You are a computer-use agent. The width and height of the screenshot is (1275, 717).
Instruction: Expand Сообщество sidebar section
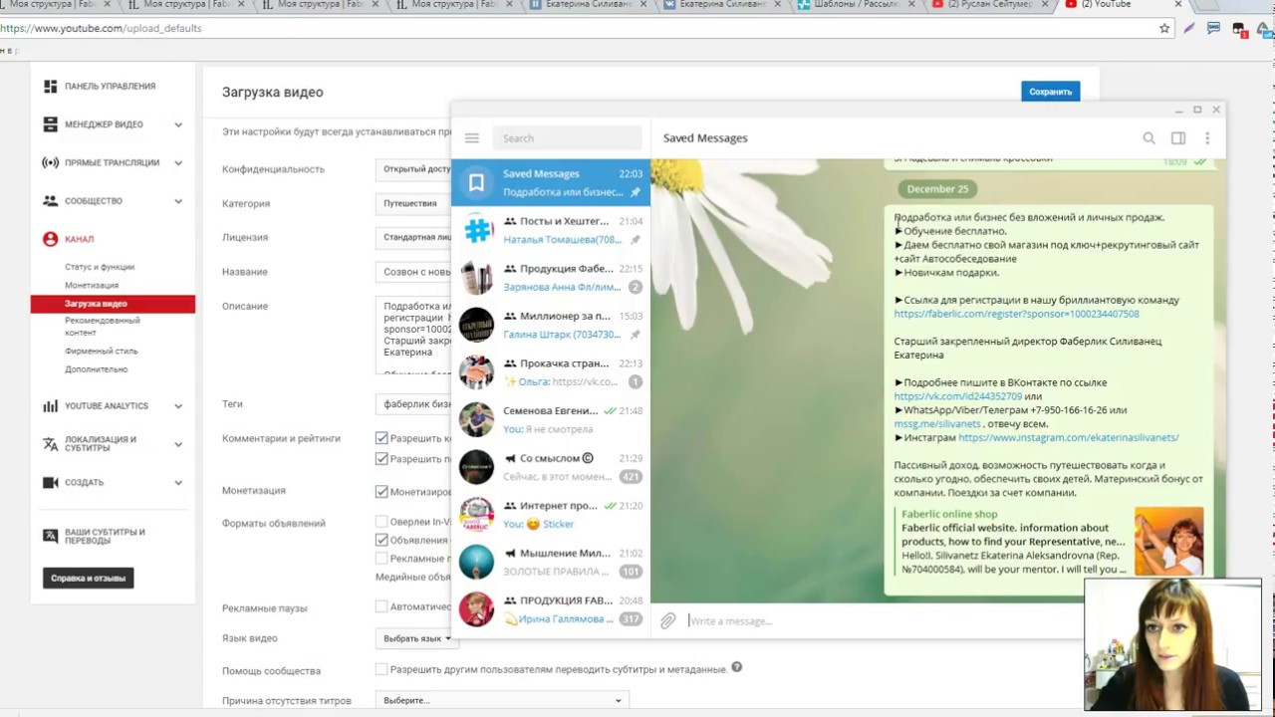178,201
